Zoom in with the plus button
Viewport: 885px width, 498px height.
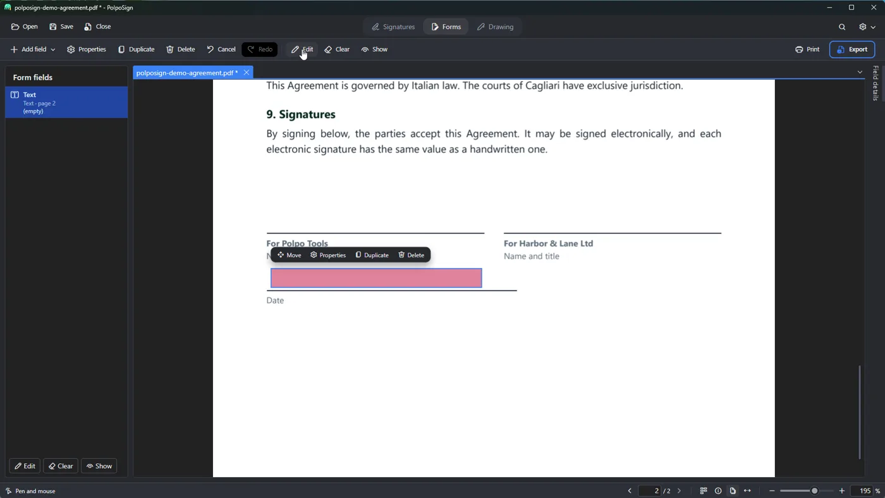(842, 491)
